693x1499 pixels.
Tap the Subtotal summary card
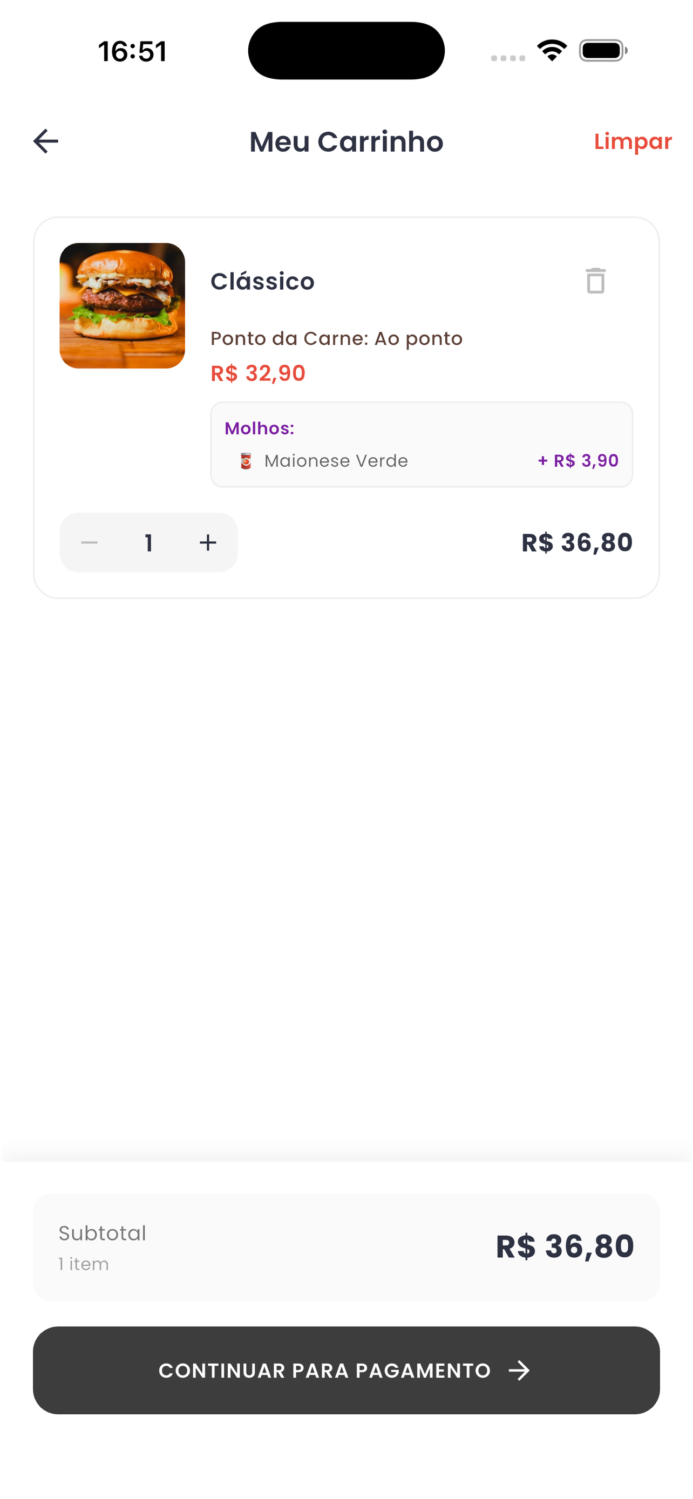pos(346,1247)
